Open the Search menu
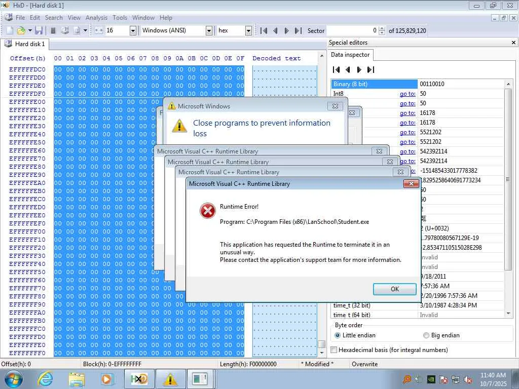 pyautogui.click(x=54, y=18)
